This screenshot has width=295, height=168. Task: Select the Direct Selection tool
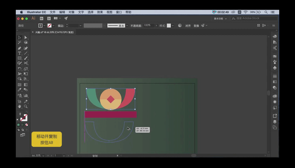pyautogui.click(x=26, y=37)
